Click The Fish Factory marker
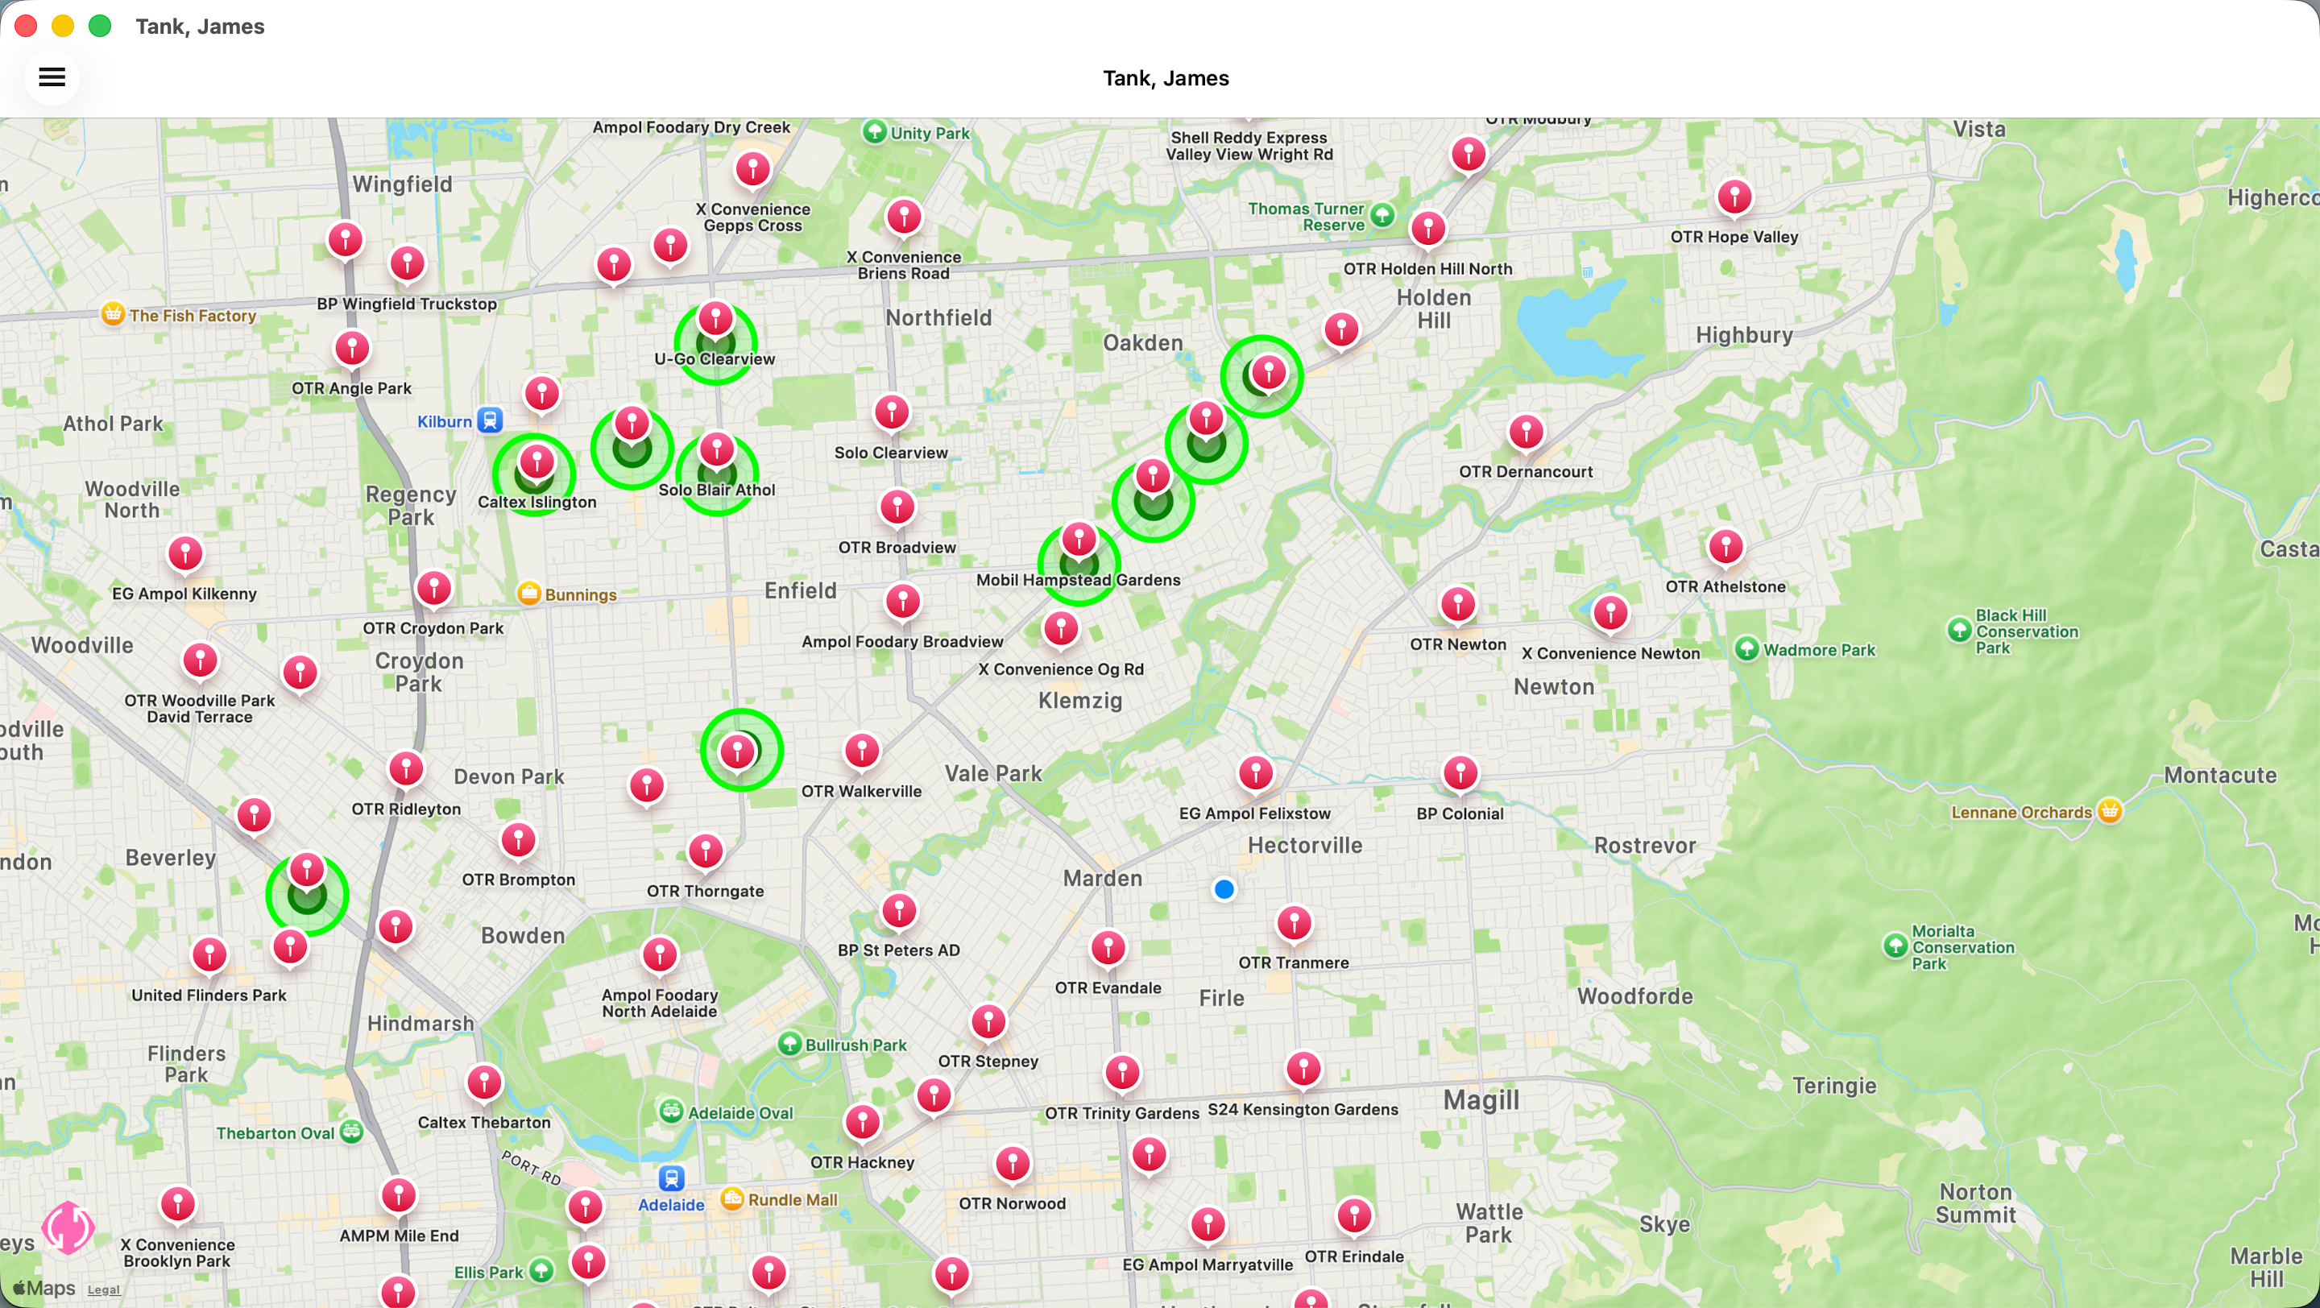Image resolution: width=2320 pixels, height=1308 pixels. click(113, 313)
